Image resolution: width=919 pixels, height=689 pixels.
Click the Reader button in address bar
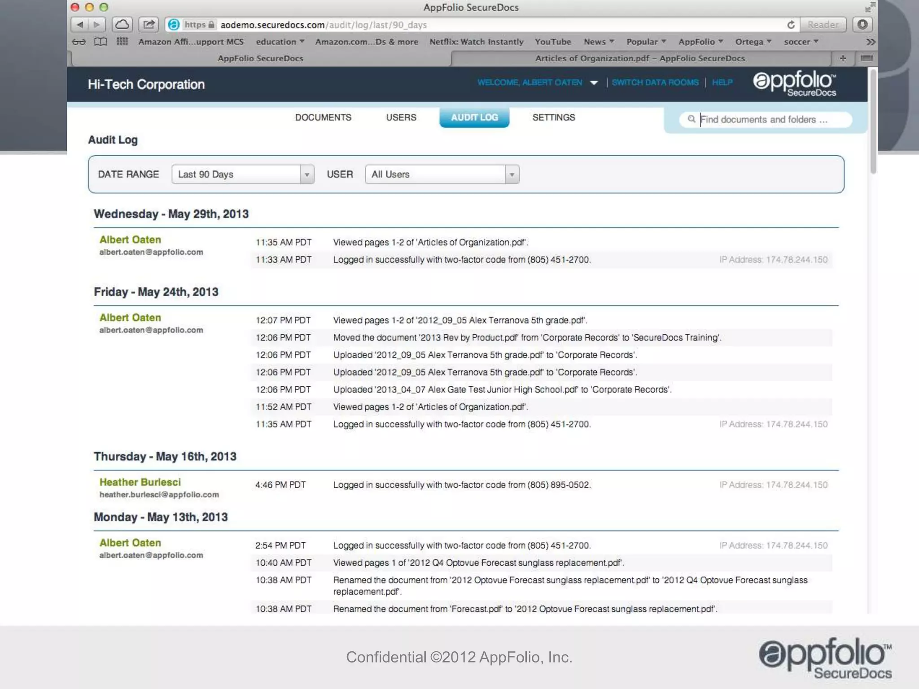pyautogui.click(x=823, y=25)
